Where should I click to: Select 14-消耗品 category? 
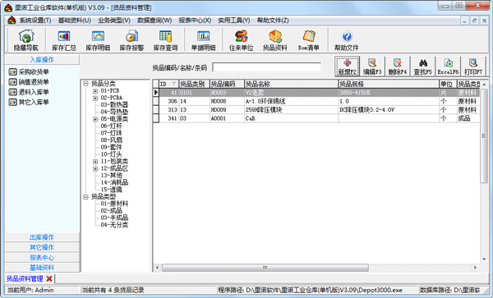click(114, 183)
